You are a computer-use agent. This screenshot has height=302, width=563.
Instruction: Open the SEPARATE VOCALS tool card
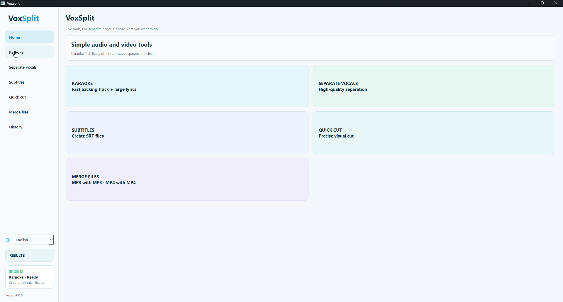(x=434, y=86)
